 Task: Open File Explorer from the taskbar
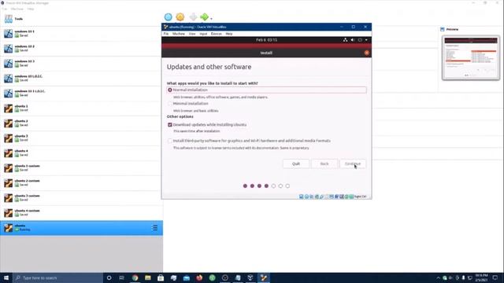[148, 277]
